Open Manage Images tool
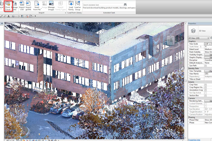Image resolution: width=212 pixels, height=141 pixels. (x=51, y=6)
